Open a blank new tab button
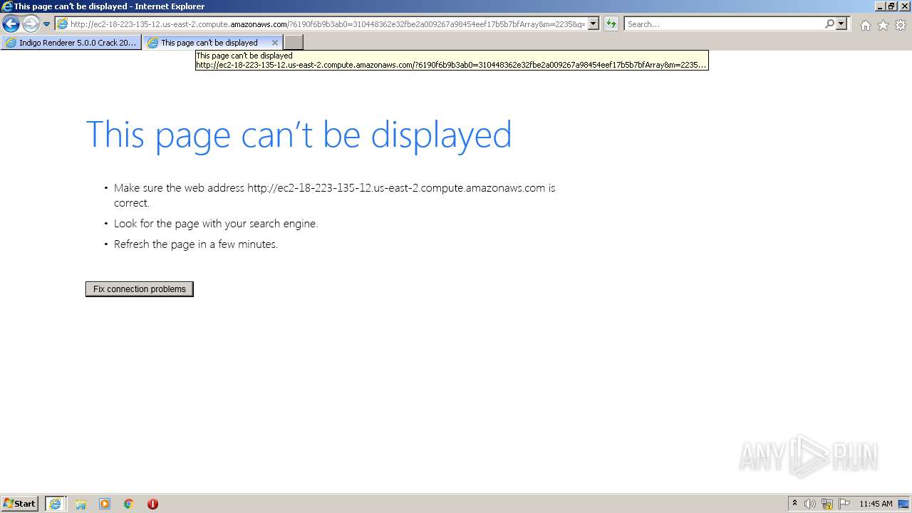 (x=294, y=43)
